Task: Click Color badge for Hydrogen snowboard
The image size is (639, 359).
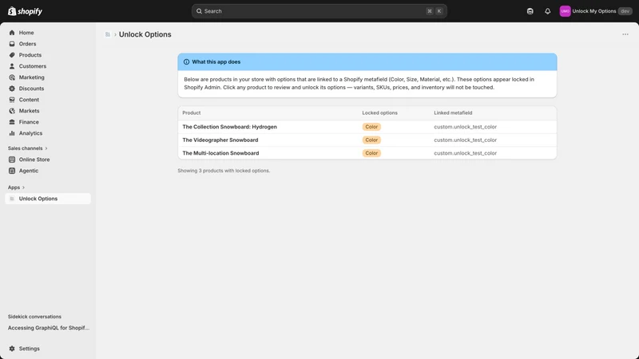Action: click(x=371, y=127)
